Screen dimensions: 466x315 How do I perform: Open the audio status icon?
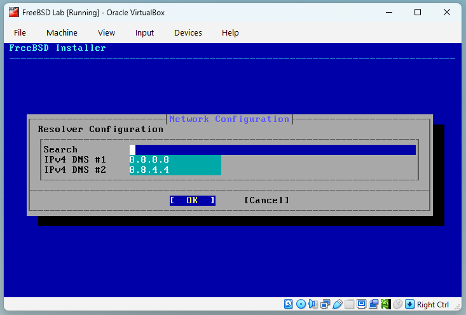point(313,304)
